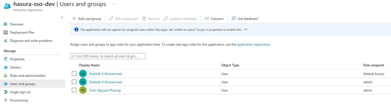This screenshot has width=391, height=104.
Task: Click Remove in the toolbar
Action: coord(151,19)
